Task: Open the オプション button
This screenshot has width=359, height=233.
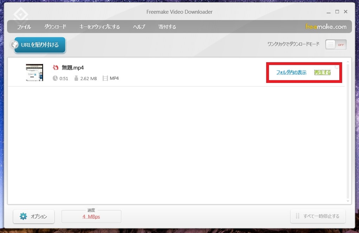Action: click(x=34, y=216)
